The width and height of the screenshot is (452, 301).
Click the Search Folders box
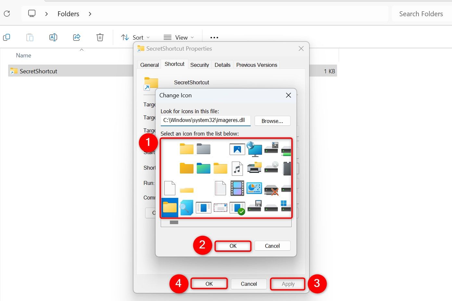click(x=421, y=14)
